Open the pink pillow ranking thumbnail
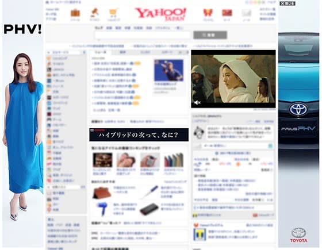Screen dimensions: 322x250 point(126,160)
